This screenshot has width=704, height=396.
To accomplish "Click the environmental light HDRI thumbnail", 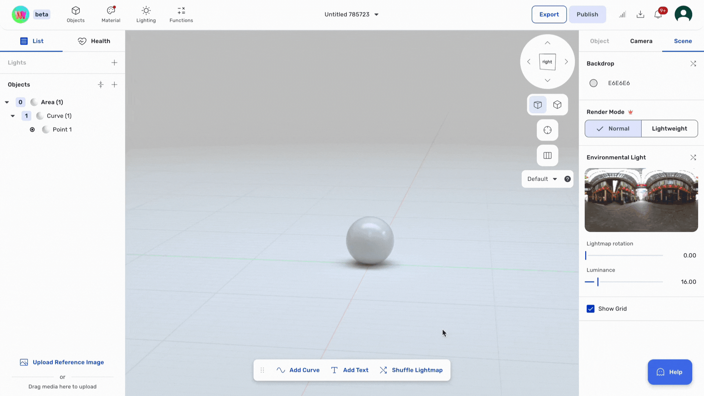I will (641, 200).
